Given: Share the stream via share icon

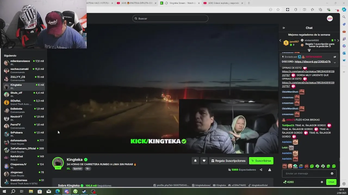Looking at the screenshot, I should point(261,170).
